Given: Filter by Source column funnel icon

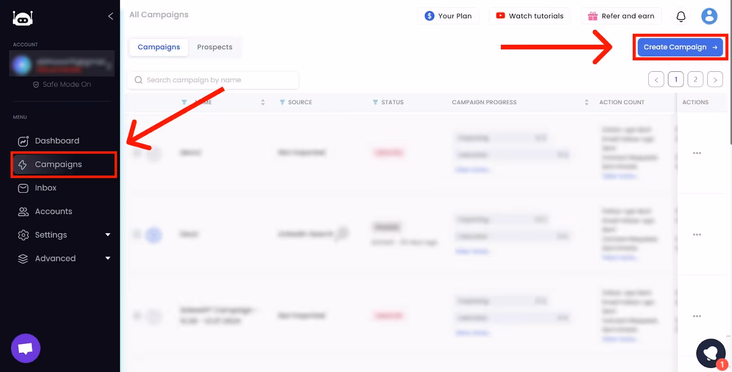Looking at the screenshot, I should (282, 102).
